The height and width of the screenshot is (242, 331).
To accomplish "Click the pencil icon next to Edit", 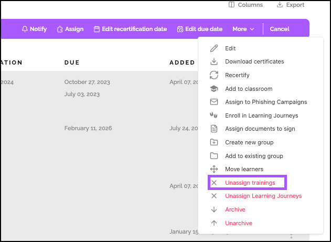I will [213, 48].
